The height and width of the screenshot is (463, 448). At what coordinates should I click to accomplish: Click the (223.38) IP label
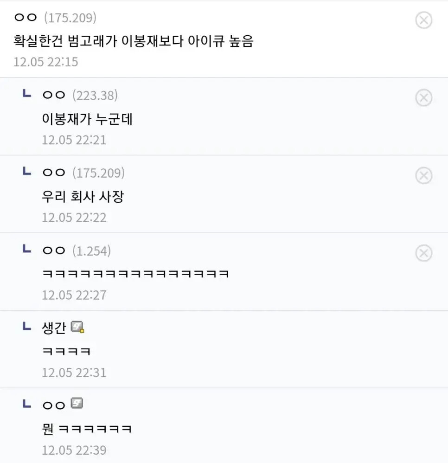click(95, 96)
